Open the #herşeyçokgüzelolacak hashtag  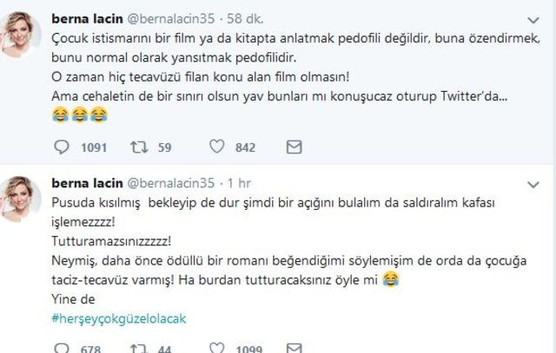click(x=119, y=318)
